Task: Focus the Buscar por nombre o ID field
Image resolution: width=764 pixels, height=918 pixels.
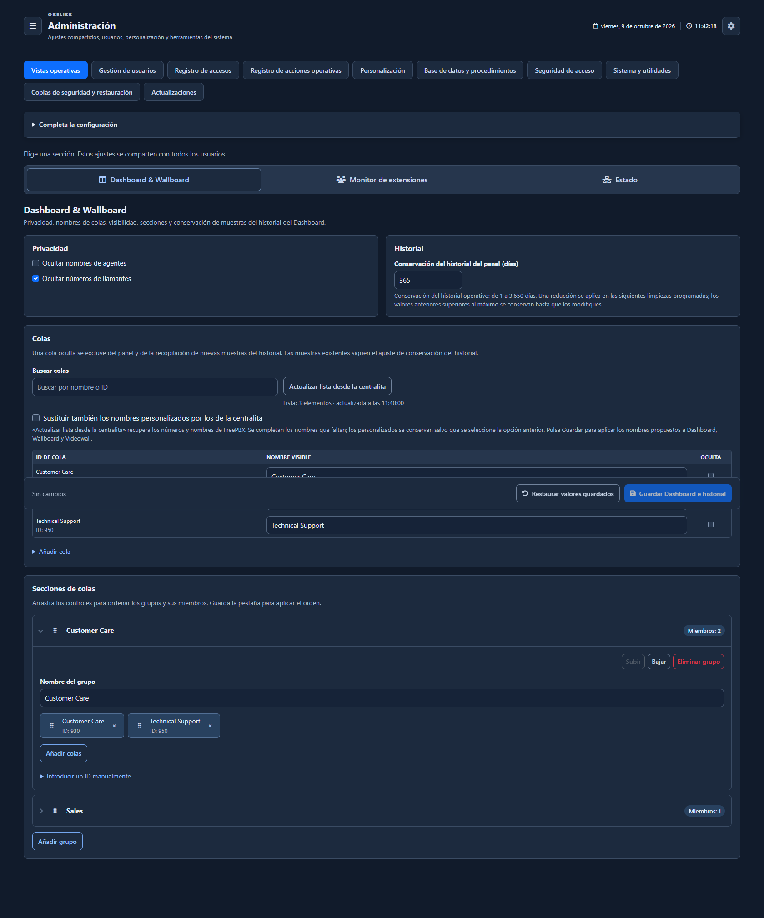Action: [155, 387]
